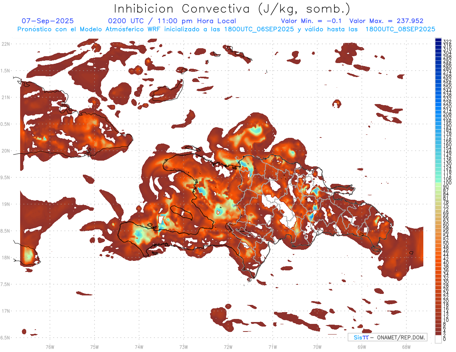456x352 pixels.
Task: Click the 20N latitude label
Action: pyautogui.click(x=5, y=151)
